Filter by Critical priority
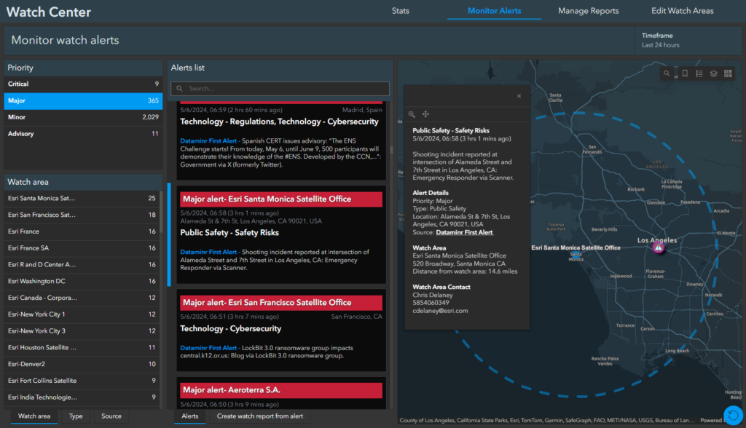The height and width of the screenshot is (428, 746). pos(83,84)
